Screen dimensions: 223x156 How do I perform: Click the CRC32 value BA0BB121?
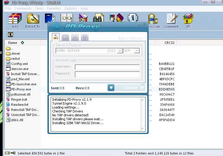(x=167, y=64)
